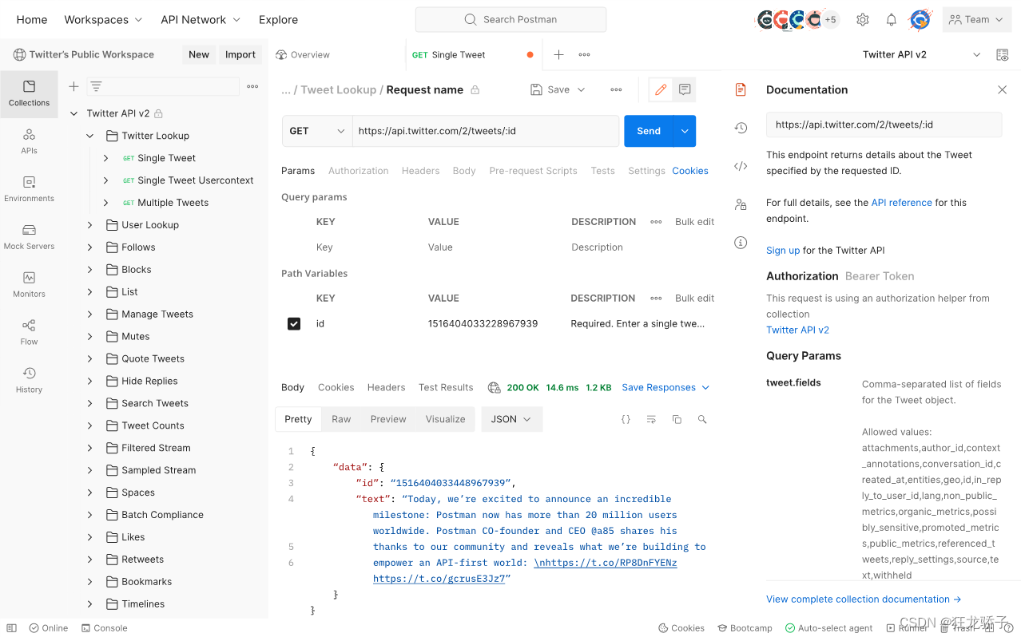Click Bulk edit for Query params

pos(694,222)
